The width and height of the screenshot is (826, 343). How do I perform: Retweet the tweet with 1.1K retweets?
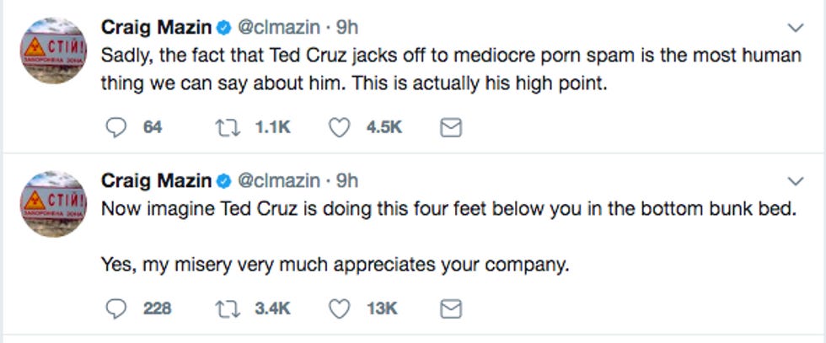click(224, 127)
